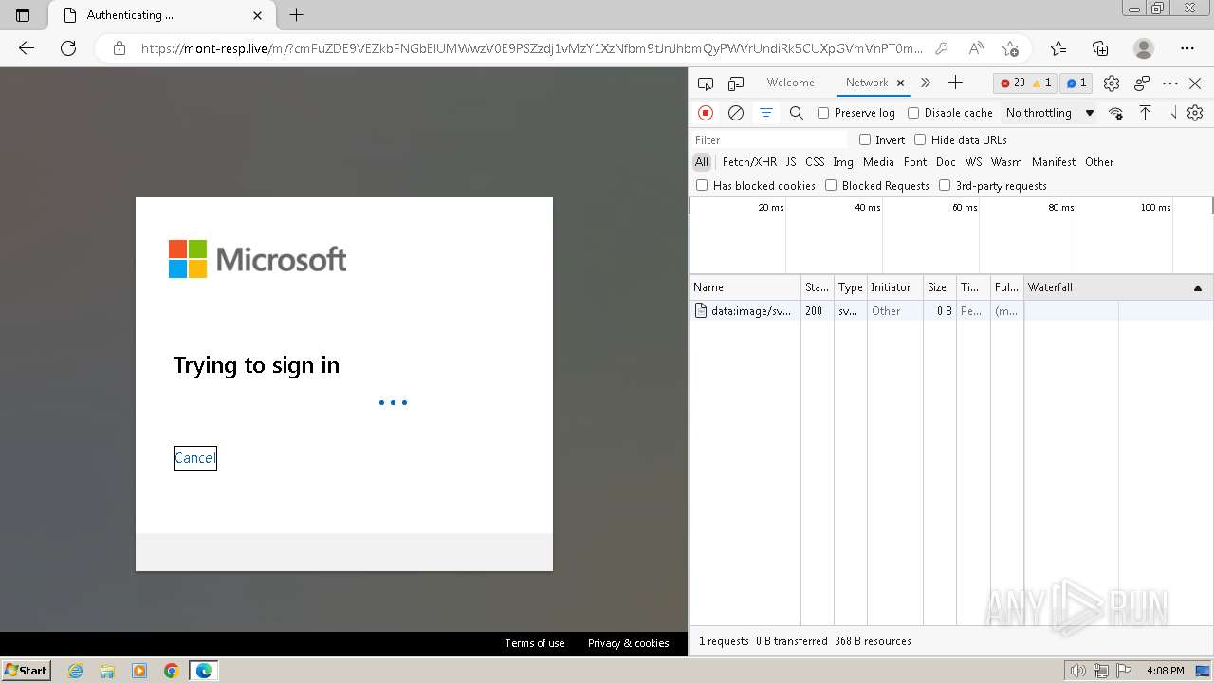Filter requests by Font type
1214x683 pixels.
pyautogui.click(x=915, y=162)
